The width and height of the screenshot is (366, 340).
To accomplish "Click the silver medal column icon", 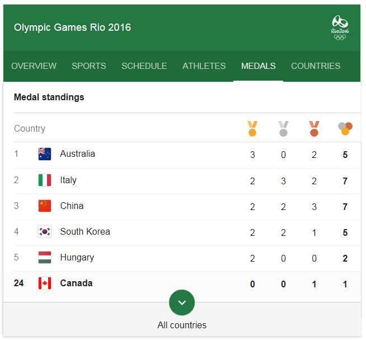I will pyautogui.click(x=283, y=128).
